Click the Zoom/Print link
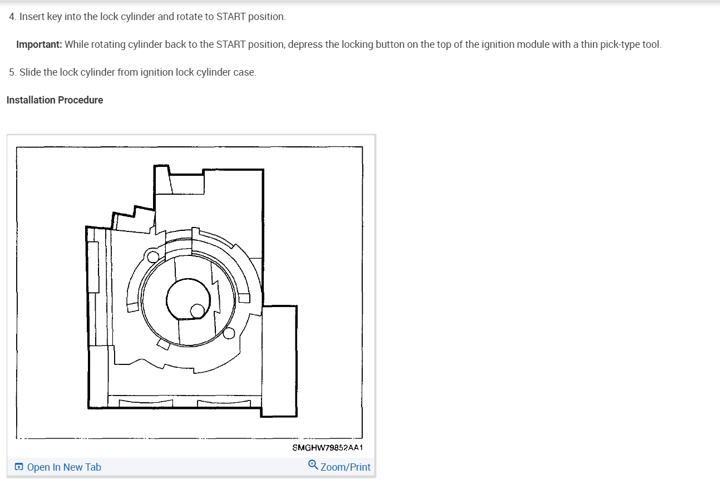This screenshot has width=720, height=484. point(346,467)
